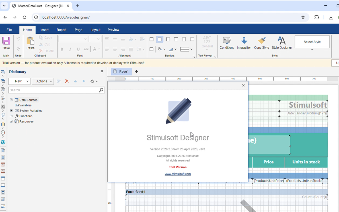Bookmark this page with star icon
339x212 pixels.
tap(303, 17)
